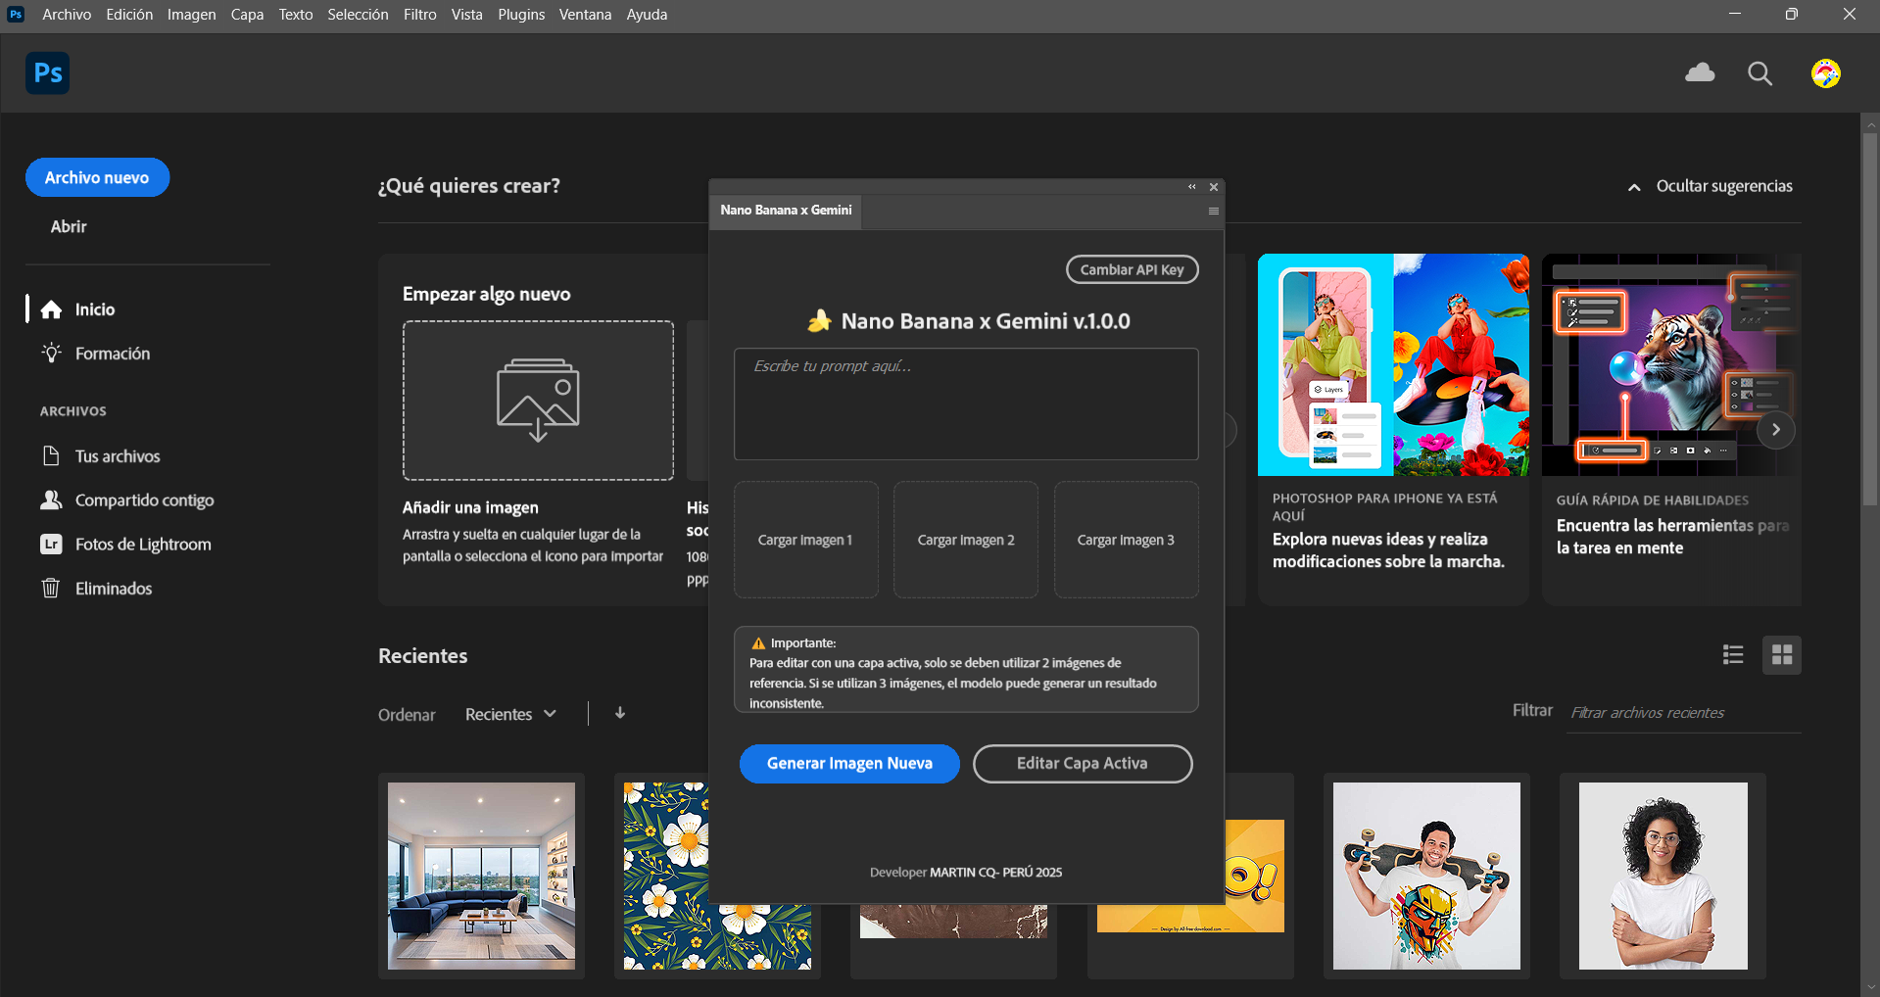The width and height of the screenshot is (1880, 997).
Task: Click Generar Imagen Nueva button
Action: point(849,764)
